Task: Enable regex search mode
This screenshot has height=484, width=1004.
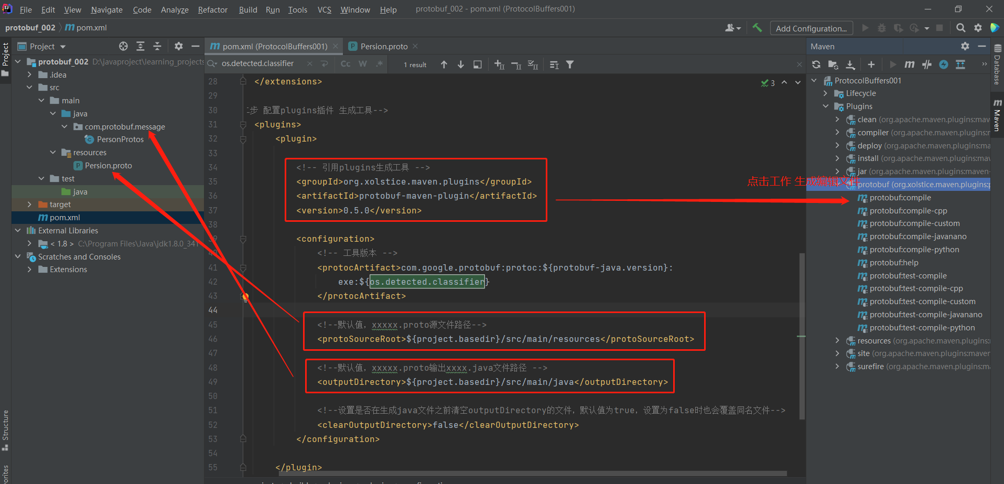Action: tap(379, 63)
